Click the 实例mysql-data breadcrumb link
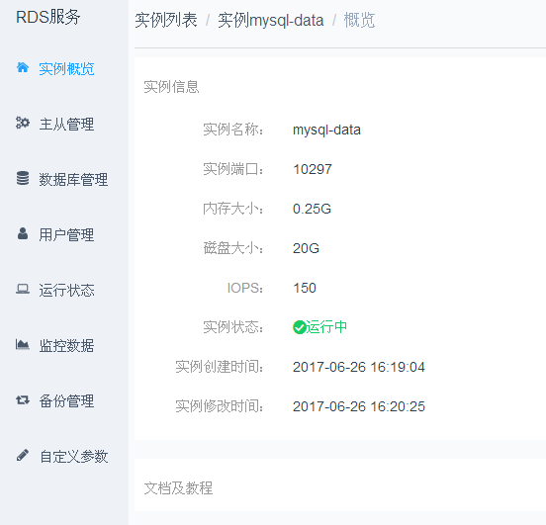The image size is (546, 525). click(x=271, y=20)
